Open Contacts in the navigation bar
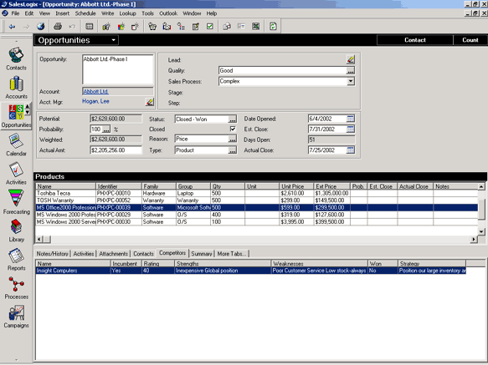Viewport: 488px width, 365px height. tap(16, 58)
